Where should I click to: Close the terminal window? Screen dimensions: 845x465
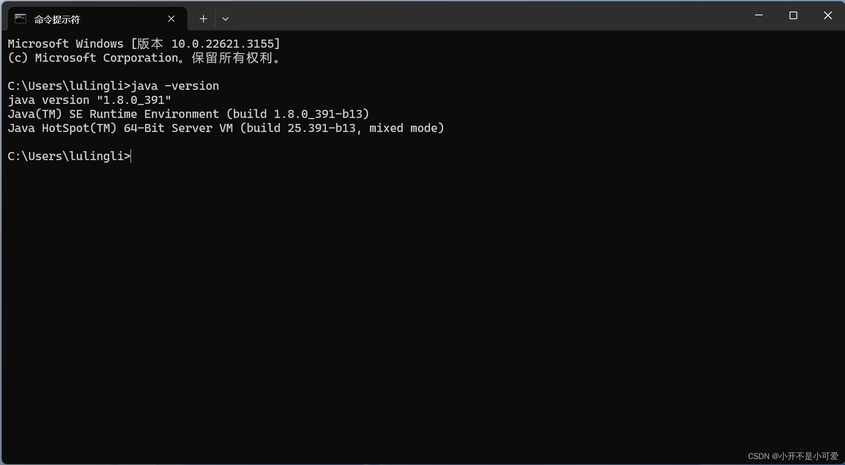tap(828, 15)
